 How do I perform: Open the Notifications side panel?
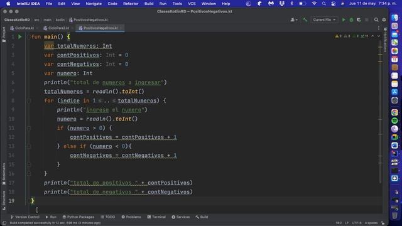(385, 40)
